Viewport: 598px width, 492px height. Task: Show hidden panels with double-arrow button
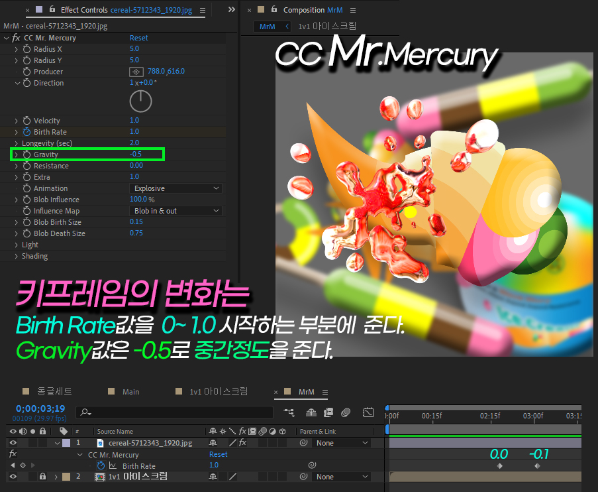point(232,9)
